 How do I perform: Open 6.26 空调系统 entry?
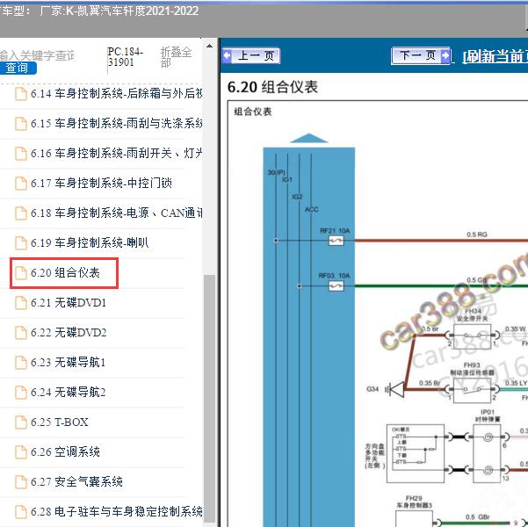65,452
